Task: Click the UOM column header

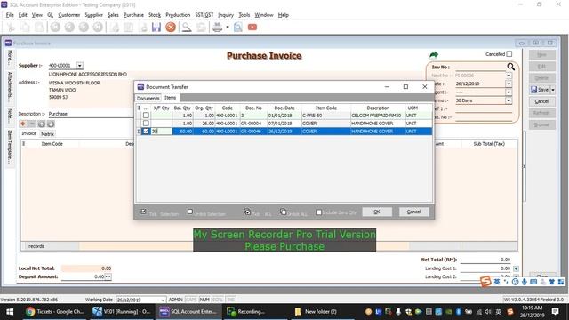Action: (413, 108)
